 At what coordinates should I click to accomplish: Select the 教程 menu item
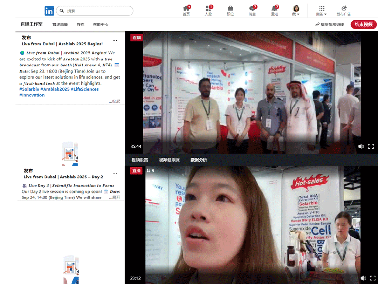[81, 25]
